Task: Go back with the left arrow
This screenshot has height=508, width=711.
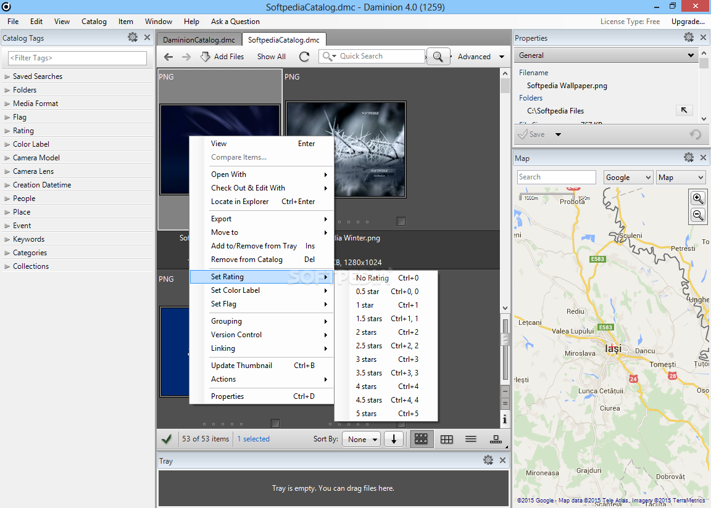Action: (168, 57)
